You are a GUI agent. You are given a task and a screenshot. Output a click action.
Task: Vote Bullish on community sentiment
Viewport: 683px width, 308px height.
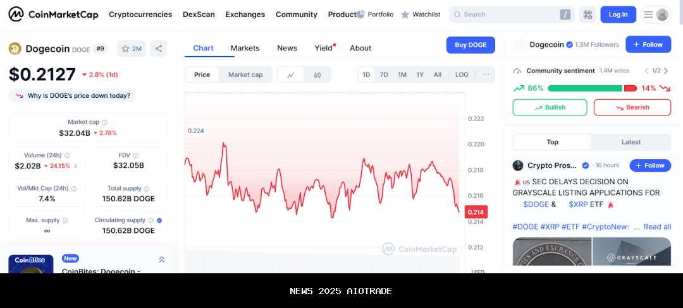[x=550, y=107]
